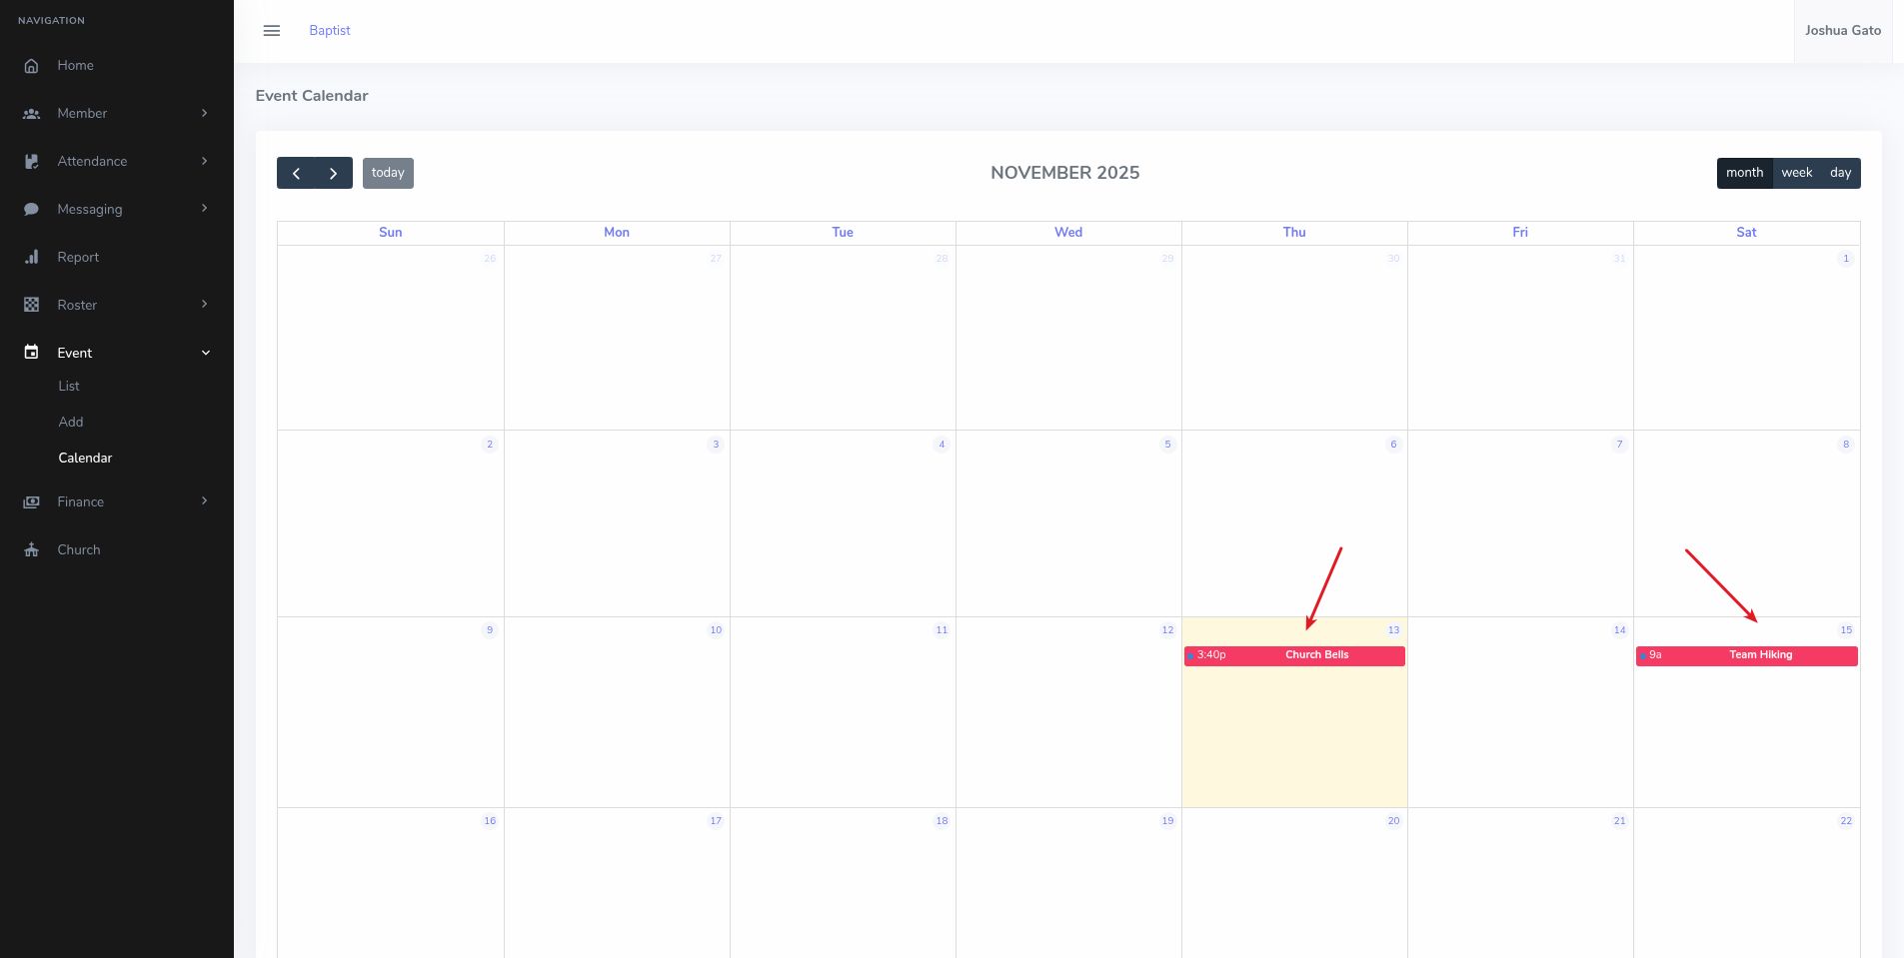Select the Report bar chart icon
1904x958 pixels.
[32, 257]
